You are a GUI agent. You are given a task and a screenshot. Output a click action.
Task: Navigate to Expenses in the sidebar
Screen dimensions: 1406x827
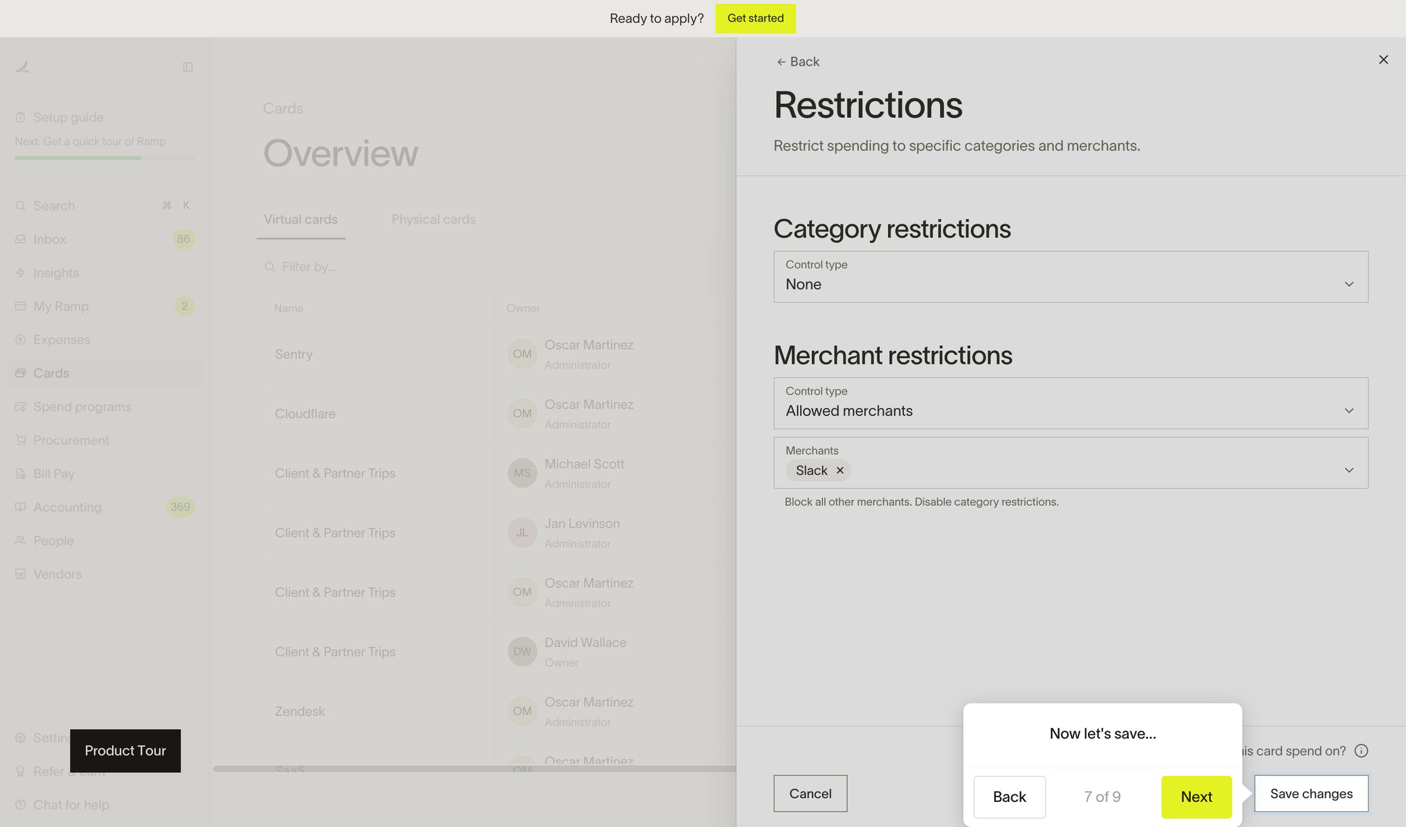point(105,339)
